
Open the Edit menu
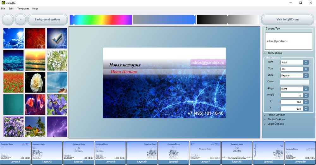click(11, 8)
